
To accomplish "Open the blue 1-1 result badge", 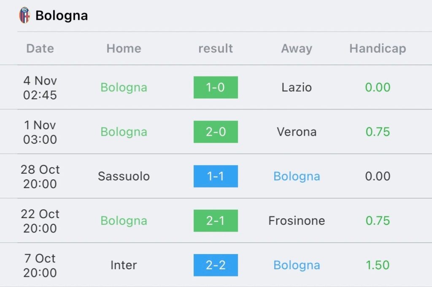I will (x=216, y=176).
